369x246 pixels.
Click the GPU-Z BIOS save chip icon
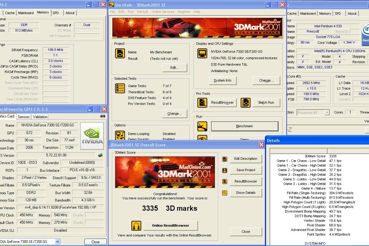pos(100,155)
